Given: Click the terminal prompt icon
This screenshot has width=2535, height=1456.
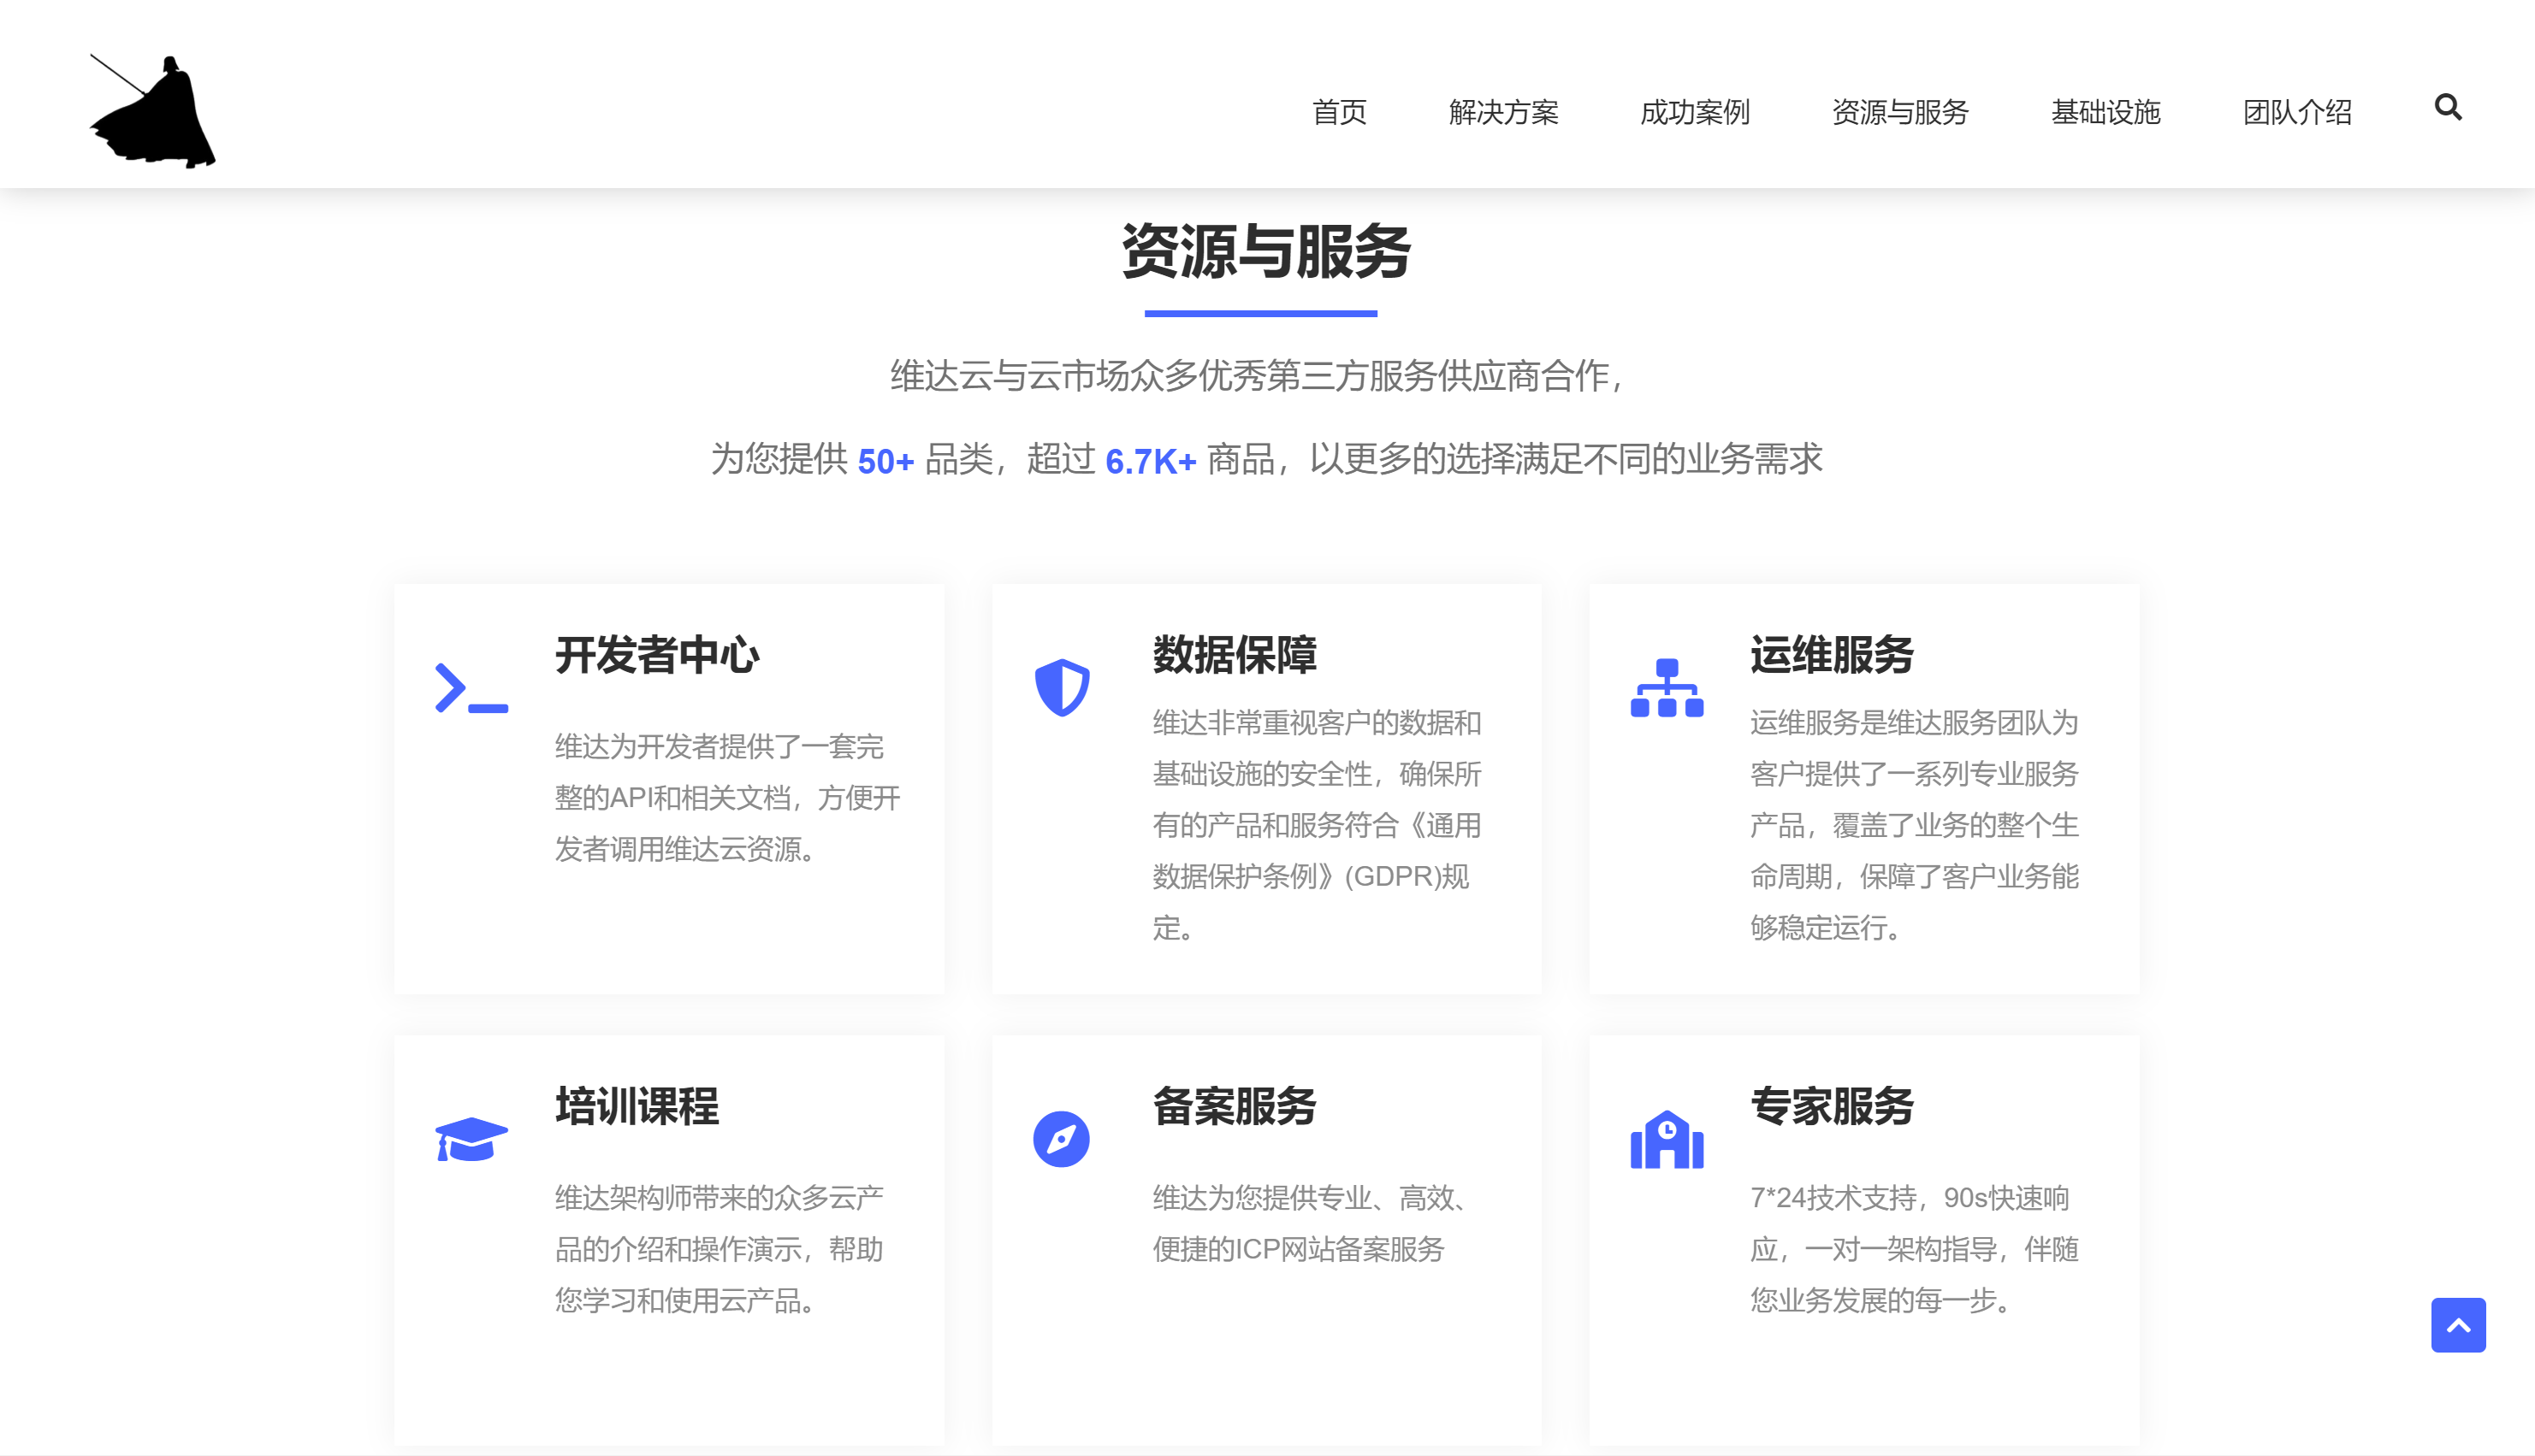Looking at the screenshot, I should pyautogui.click(x=471, y=688).
